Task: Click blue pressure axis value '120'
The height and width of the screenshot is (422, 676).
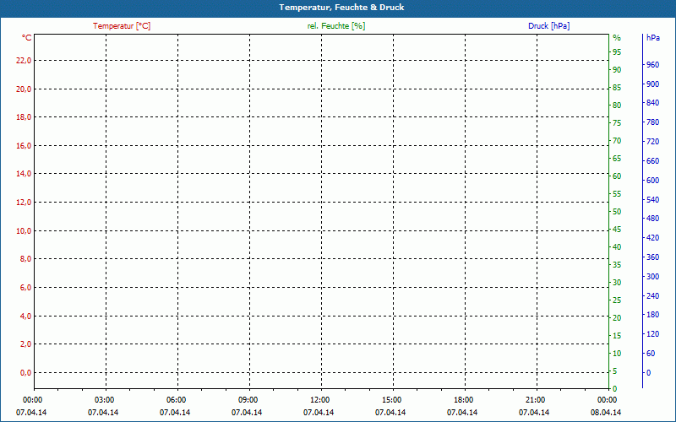Action: tap(653, 334)
